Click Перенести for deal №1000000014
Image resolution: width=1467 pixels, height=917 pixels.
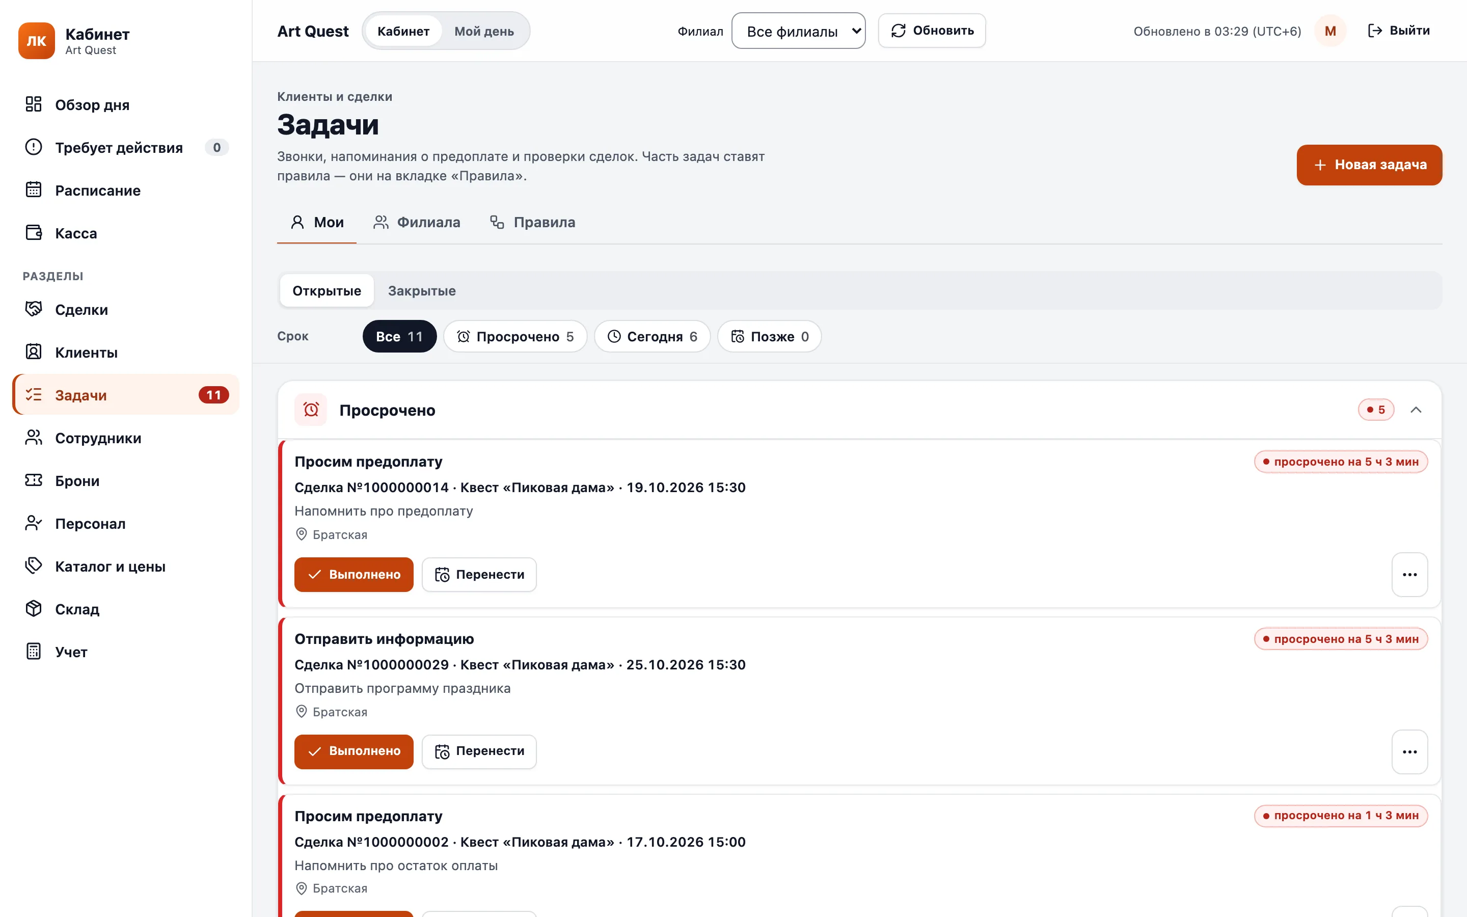(479, 574)
